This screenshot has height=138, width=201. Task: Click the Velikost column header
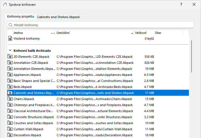[x=144, y=33]
